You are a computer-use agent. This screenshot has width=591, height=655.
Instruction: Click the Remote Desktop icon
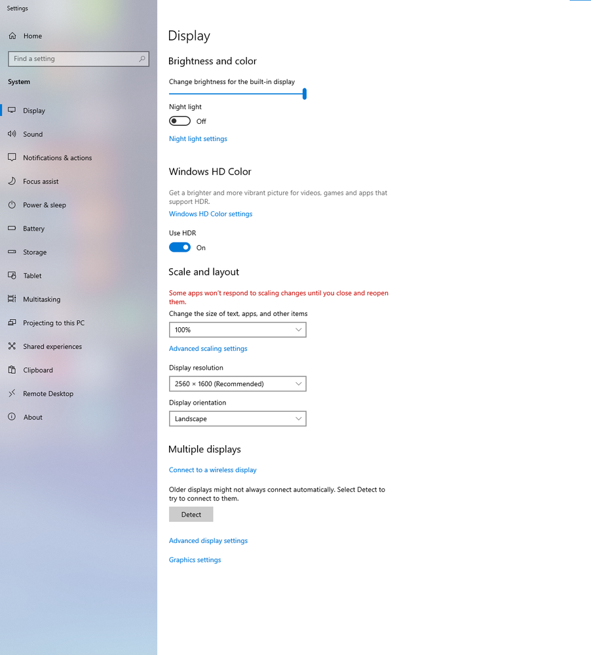12,393
